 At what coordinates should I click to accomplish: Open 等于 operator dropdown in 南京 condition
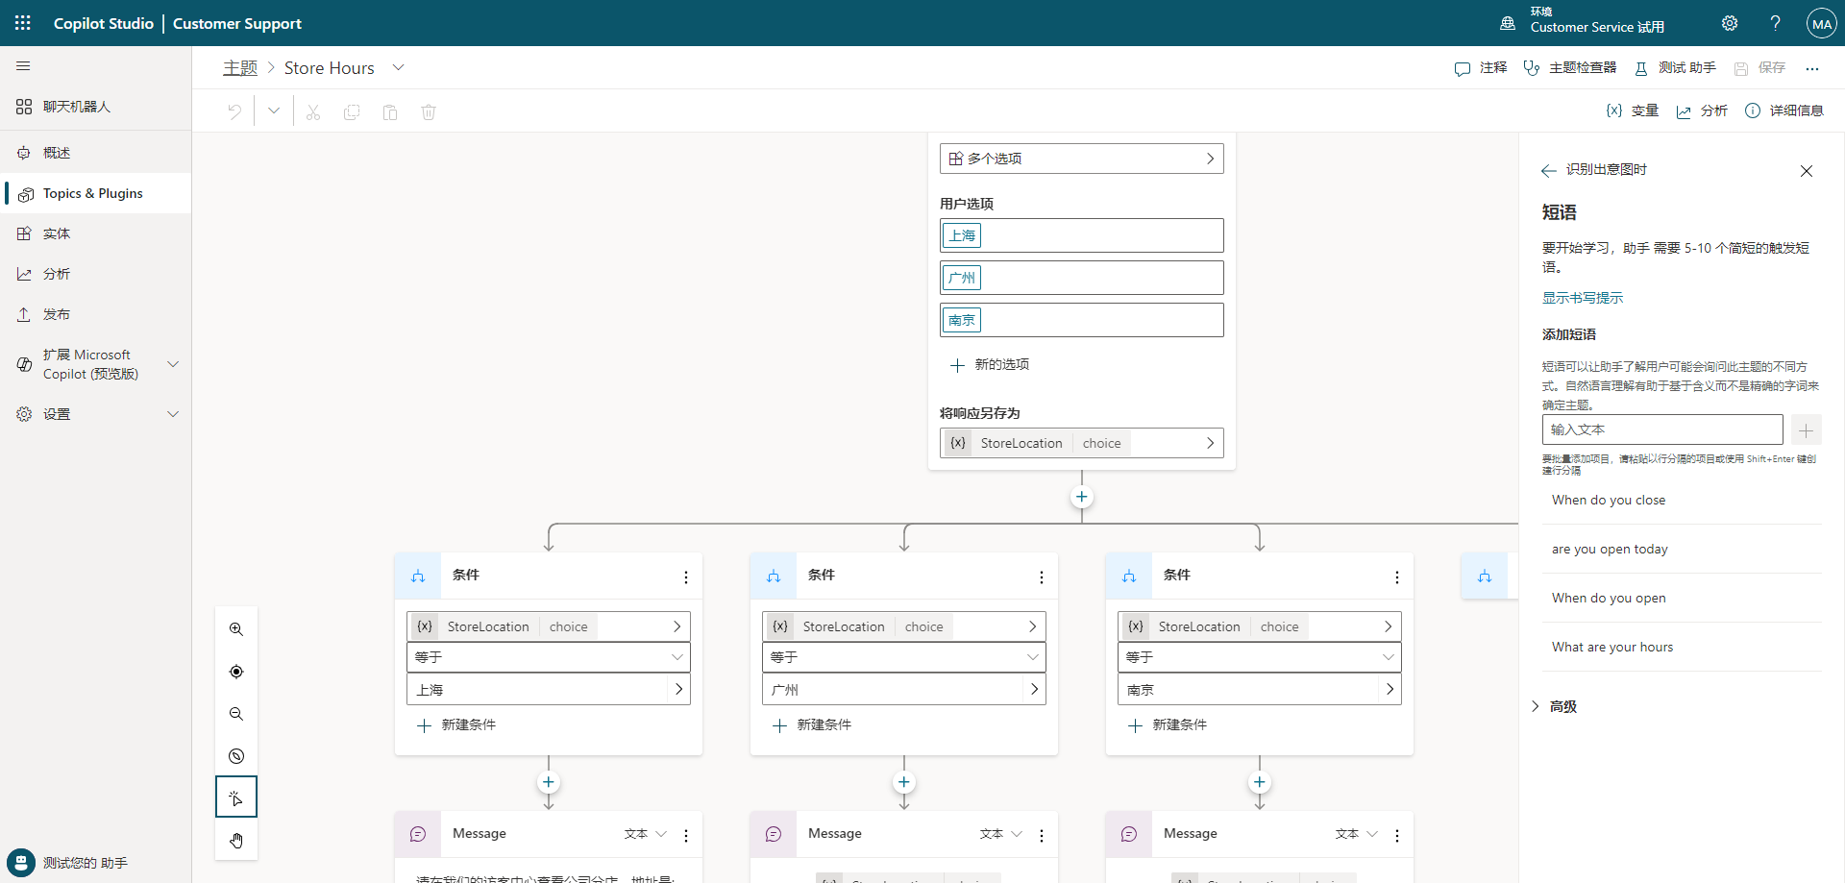pyautogui.click(x=1260, y=657)
